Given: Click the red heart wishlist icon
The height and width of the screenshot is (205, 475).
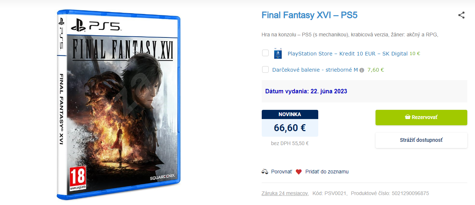Looking at the screenshot, I should 299,172.
